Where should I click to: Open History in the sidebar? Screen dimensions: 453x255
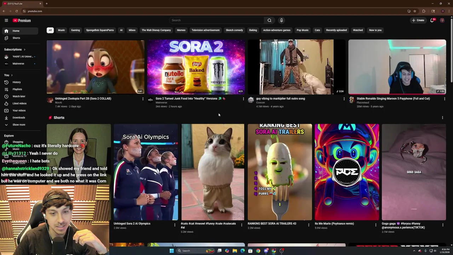coord(19,82)
